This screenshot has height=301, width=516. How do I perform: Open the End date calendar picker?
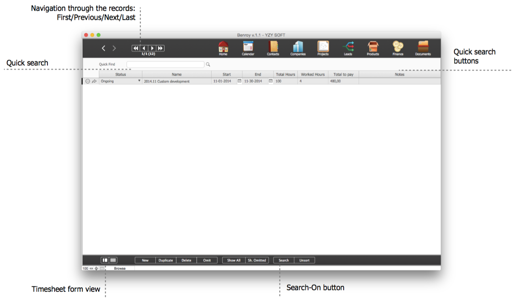point(270,81)
